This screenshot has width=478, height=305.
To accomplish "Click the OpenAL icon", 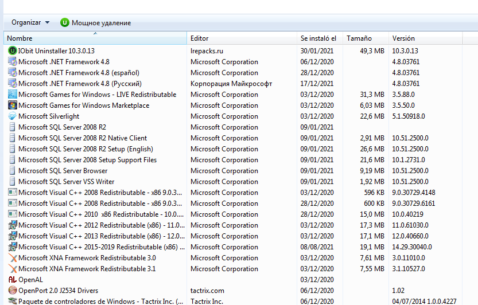I will pyautogui.click(x=13, y=280).
